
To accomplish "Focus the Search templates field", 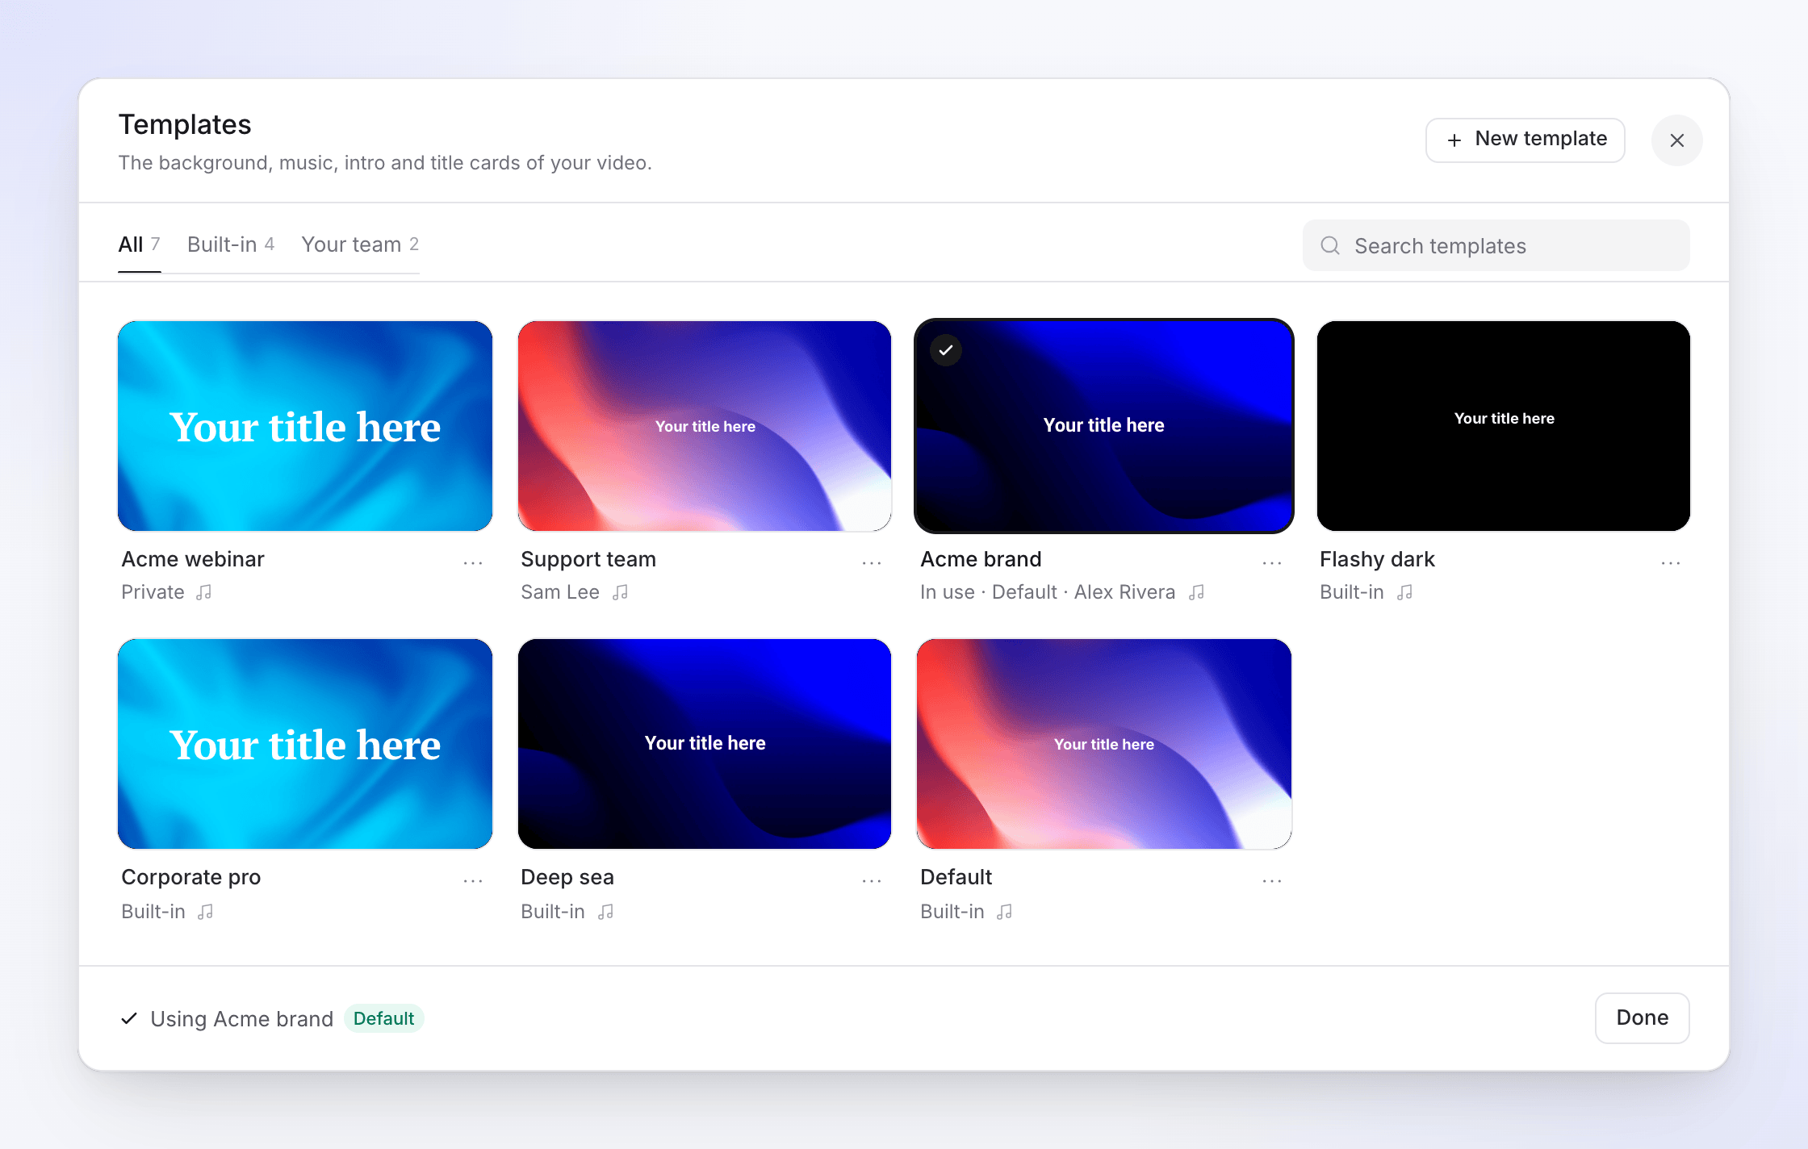I will pyautogui.click(x=1496, y=245).
